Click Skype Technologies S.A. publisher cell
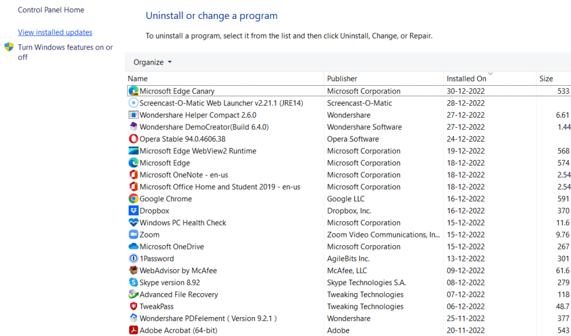 366,283
